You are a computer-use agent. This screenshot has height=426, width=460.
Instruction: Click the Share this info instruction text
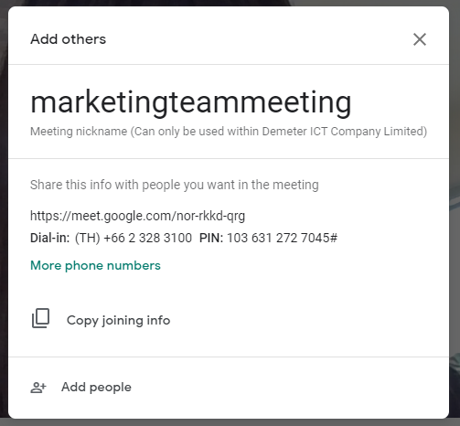click(x=175, y=185)
